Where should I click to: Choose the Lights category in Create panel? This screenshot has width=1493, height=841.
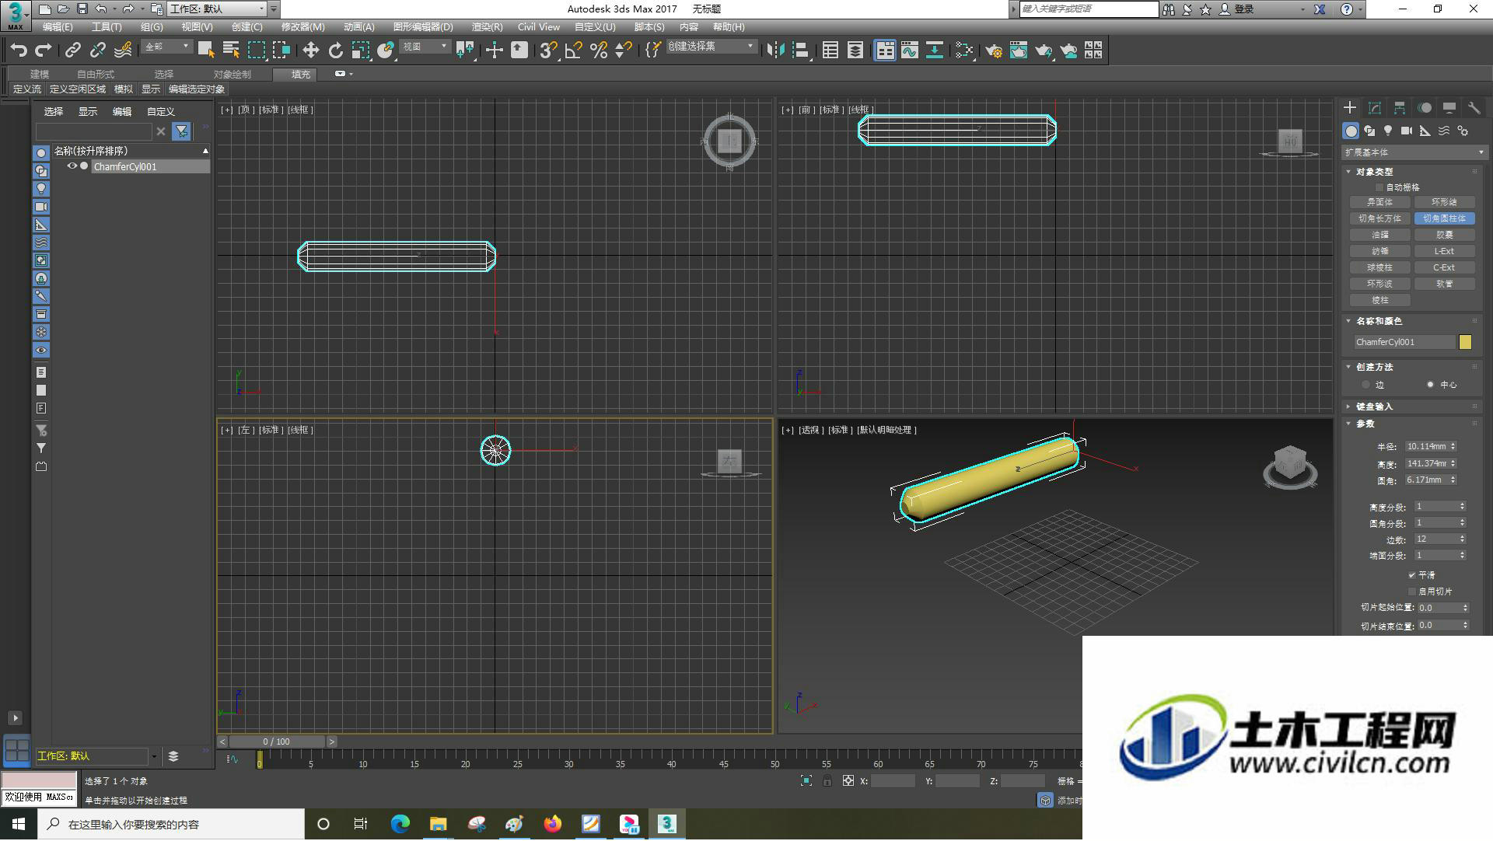click(x=1388, y=131)
